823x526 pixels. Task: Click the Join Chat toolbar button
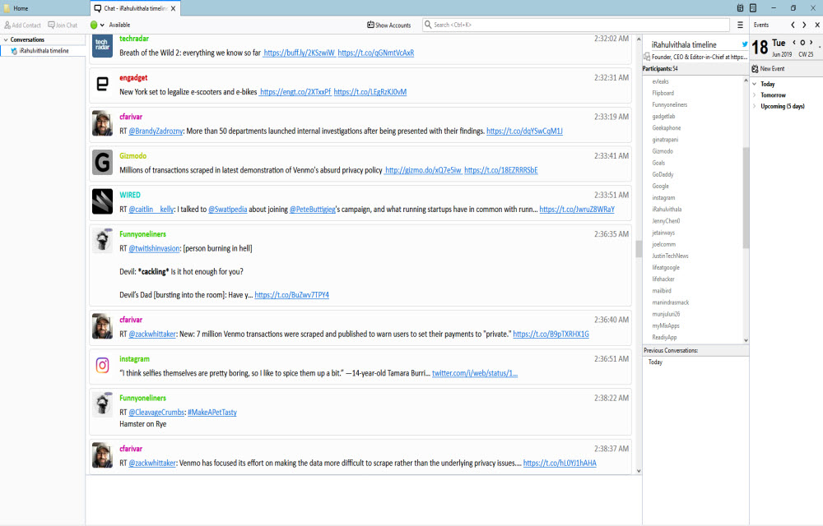(63, 25)
